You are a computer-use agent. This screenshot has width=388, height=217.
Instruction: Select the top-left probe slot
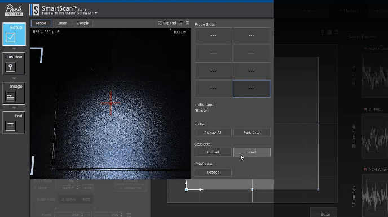[x=213, y=35]
